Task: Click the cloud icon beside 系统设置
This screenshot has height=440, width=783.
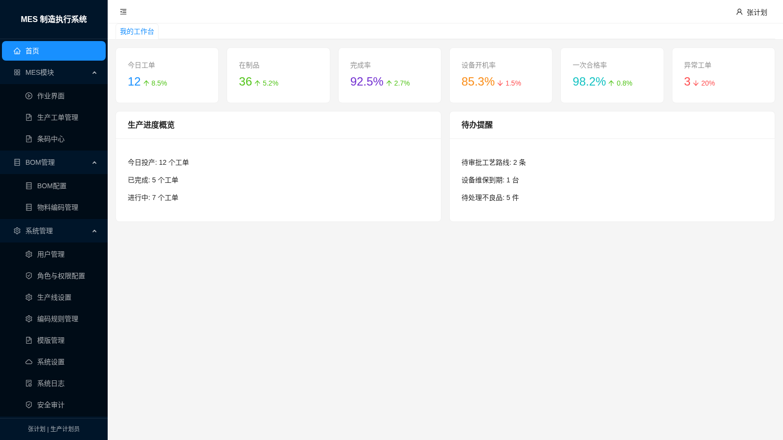Action: pyautogui.click(x=29, y=362)
